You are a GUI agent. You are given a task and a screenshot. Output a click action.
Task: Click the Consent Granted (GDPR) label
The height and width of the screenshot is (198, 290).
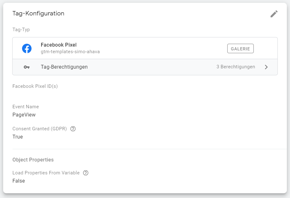[40, 129]
